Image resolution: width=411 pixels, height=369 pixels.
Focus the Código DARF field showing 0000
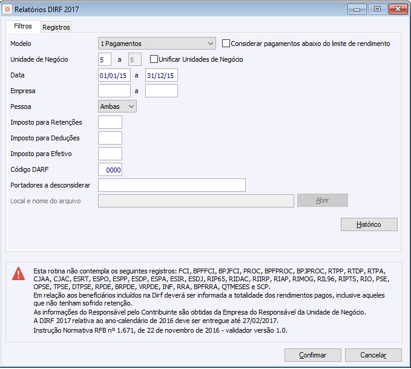(110, 169)
